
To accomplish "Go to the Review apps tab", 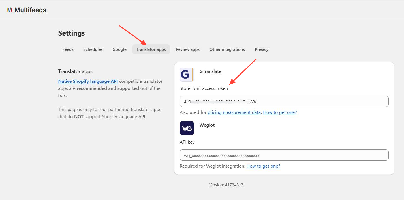I will tap(188, 49).
